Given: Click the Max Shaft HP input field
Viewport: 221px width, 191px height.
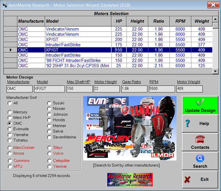Looking at the screenshot, I should tap(80, 89).
